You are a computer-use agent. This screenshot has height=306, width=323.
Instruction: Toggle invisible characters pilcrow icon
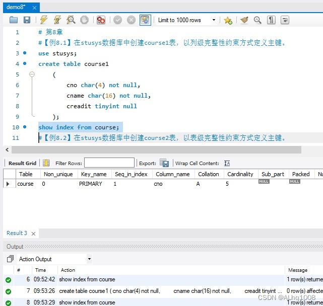(x=271, y=20)
